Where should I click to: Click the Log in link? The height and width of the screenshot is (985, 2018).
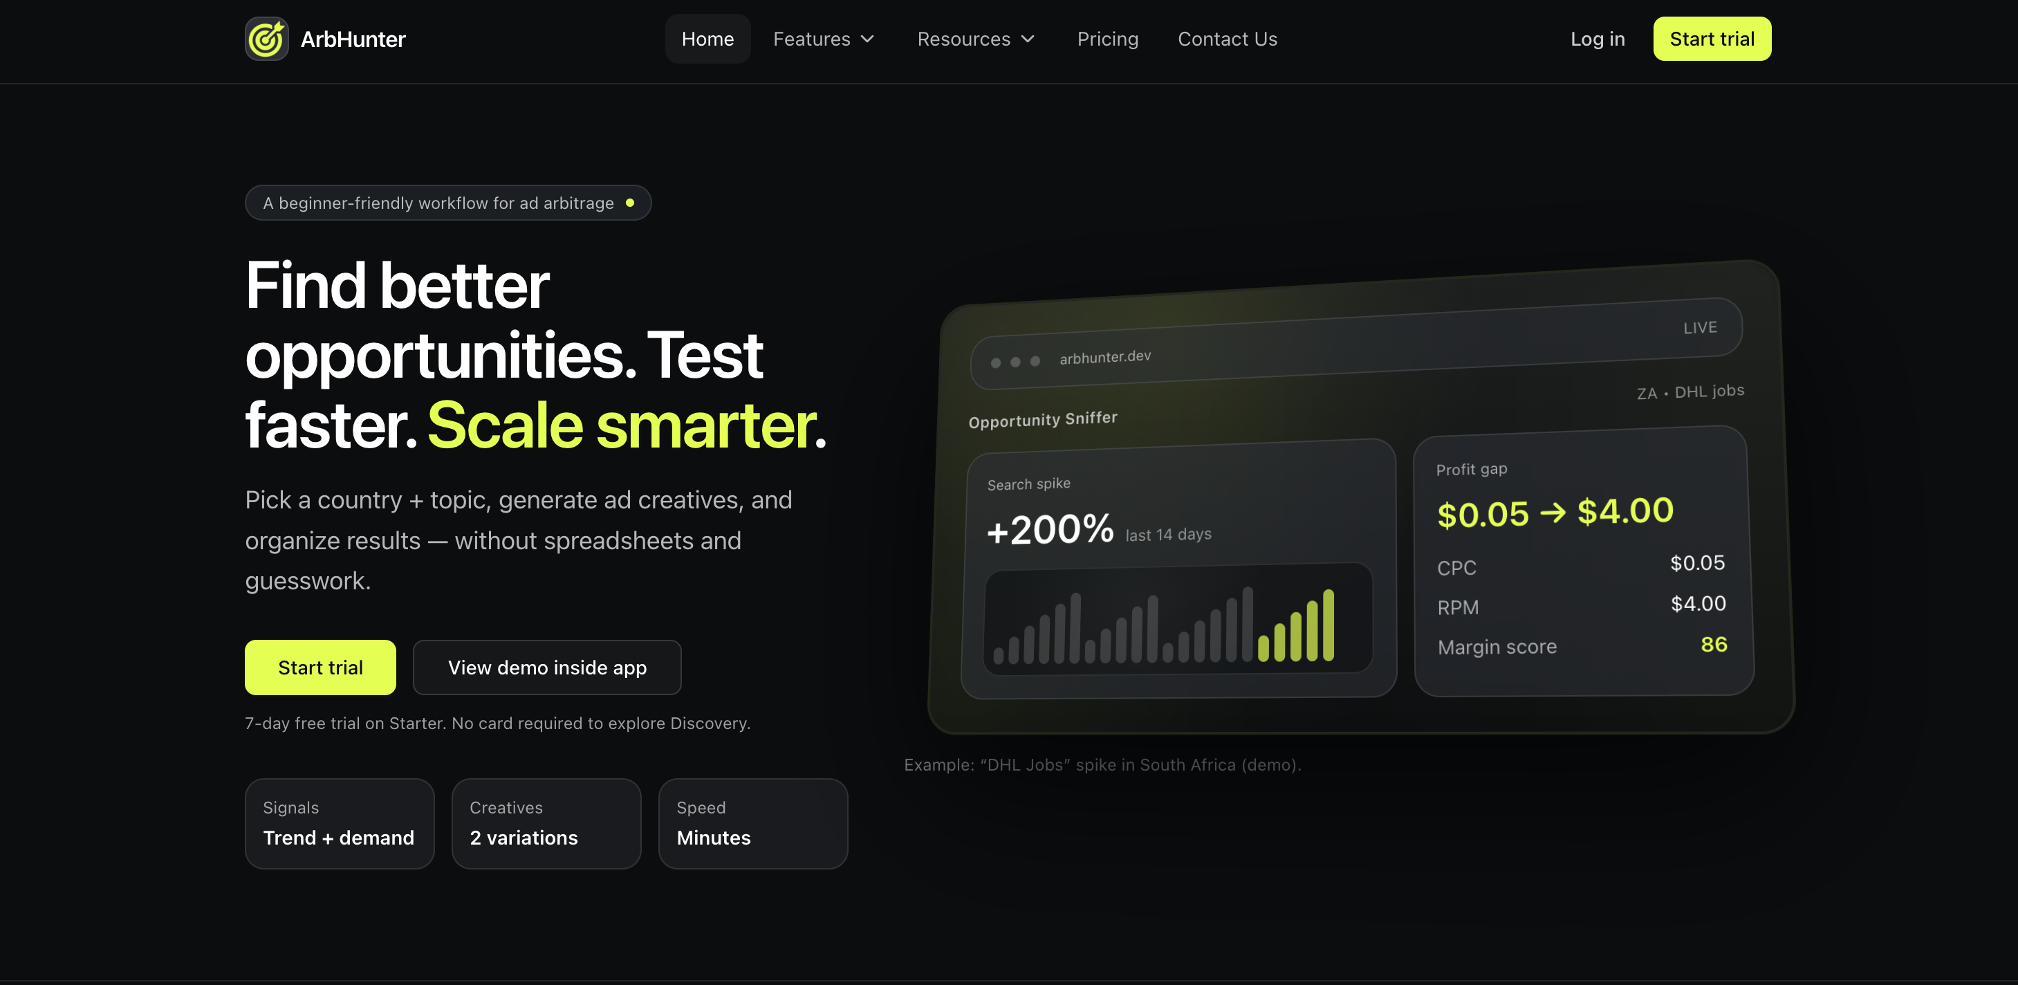1597,39
